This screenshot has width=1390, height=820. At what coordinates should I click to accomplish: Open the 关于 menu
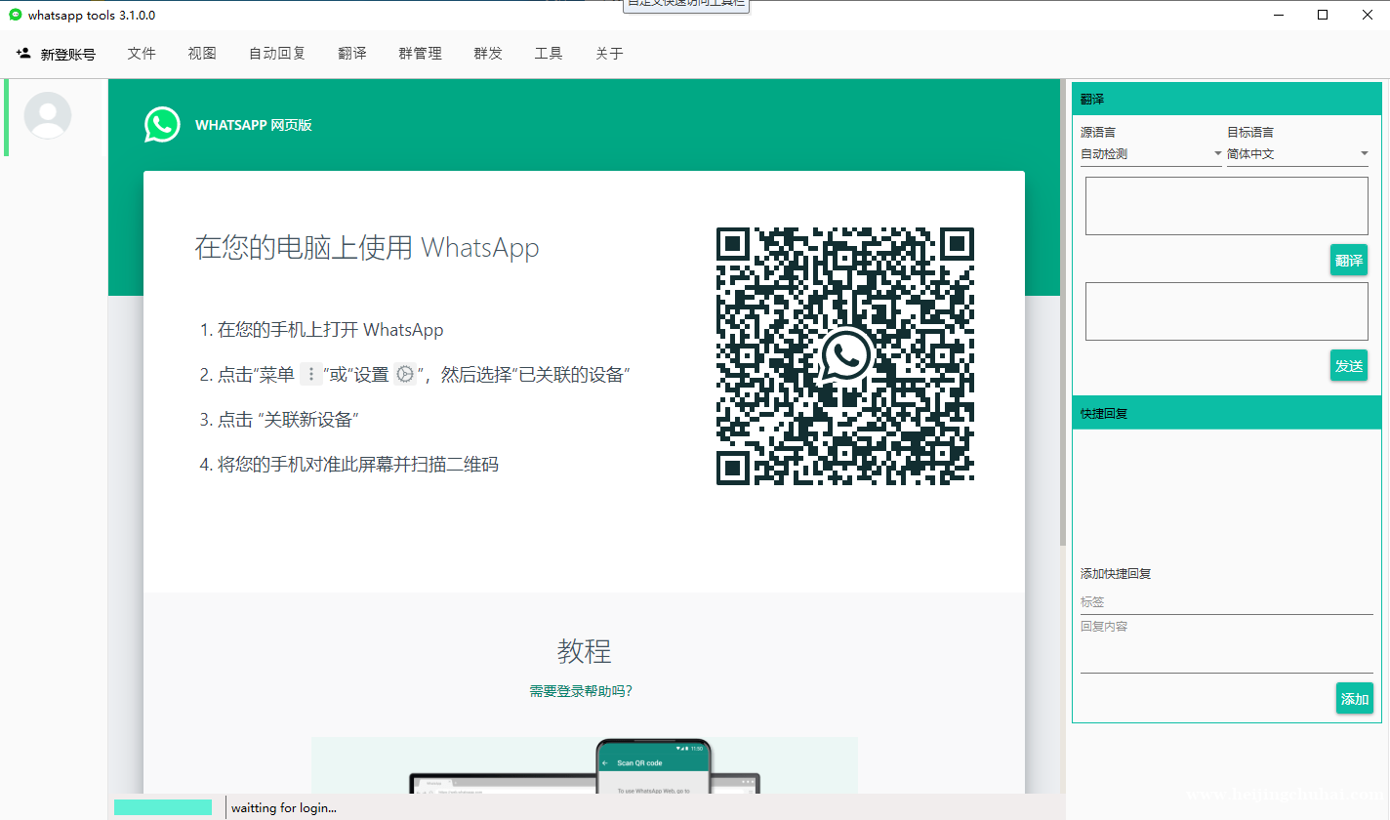click(x=609, y=54)
